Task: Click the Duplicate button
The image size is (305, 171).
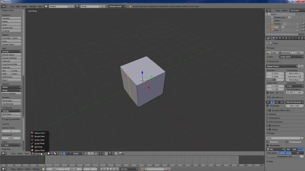Action: pyautogui.click(x=11, y=67)
